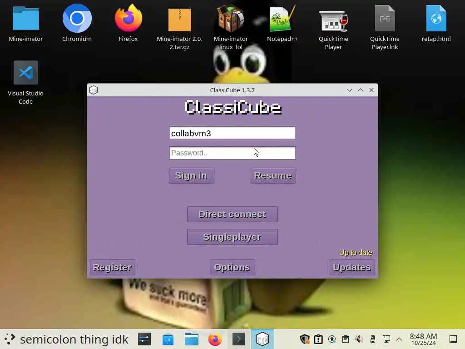Click the Register button

point(113,267)
